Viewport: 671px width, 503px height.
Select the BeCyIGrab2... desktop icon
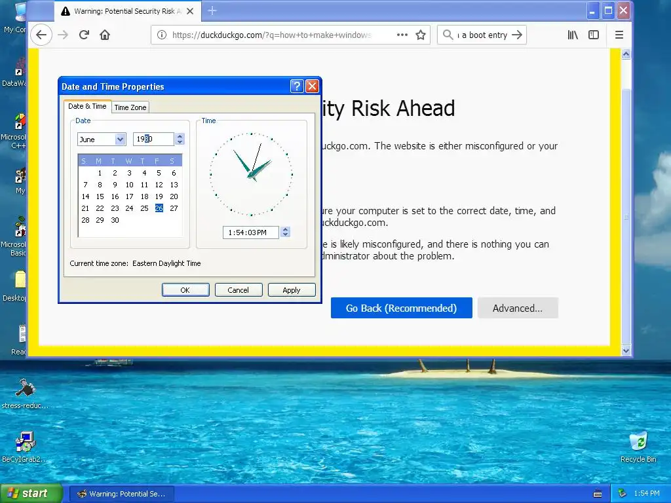(25, 447)
